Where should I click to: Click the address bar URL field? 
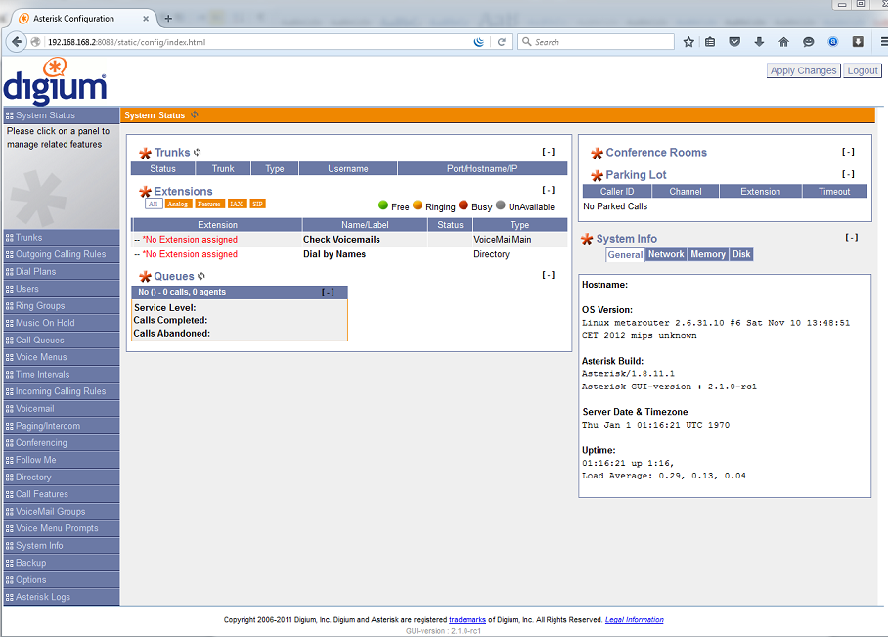257,42
